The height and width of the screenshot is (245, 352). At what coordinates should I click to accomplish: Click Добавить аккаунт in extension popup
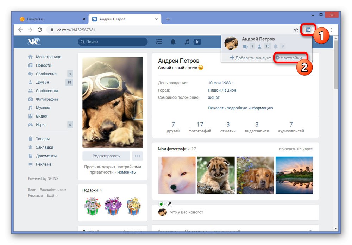(250, 58)
